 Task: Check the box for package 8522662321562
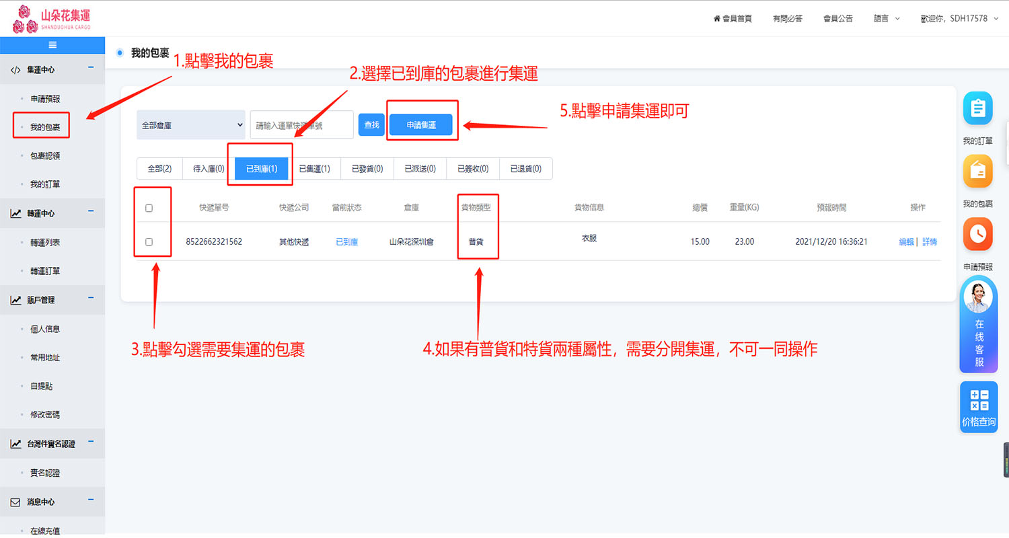(x=149, y=242)
